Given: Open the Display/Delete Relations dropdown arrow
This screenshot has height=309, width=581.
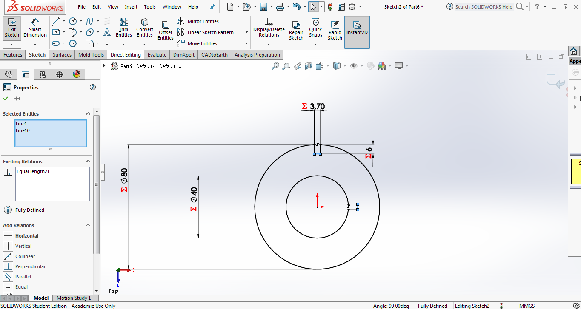Looking at the screenshot, I should [x=269, y=44].
